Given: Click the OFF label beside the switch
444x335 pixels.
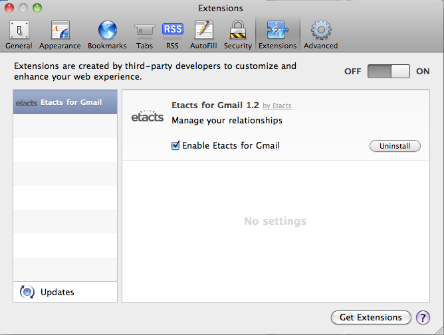Looking at the screenshot, I should 352,71.
